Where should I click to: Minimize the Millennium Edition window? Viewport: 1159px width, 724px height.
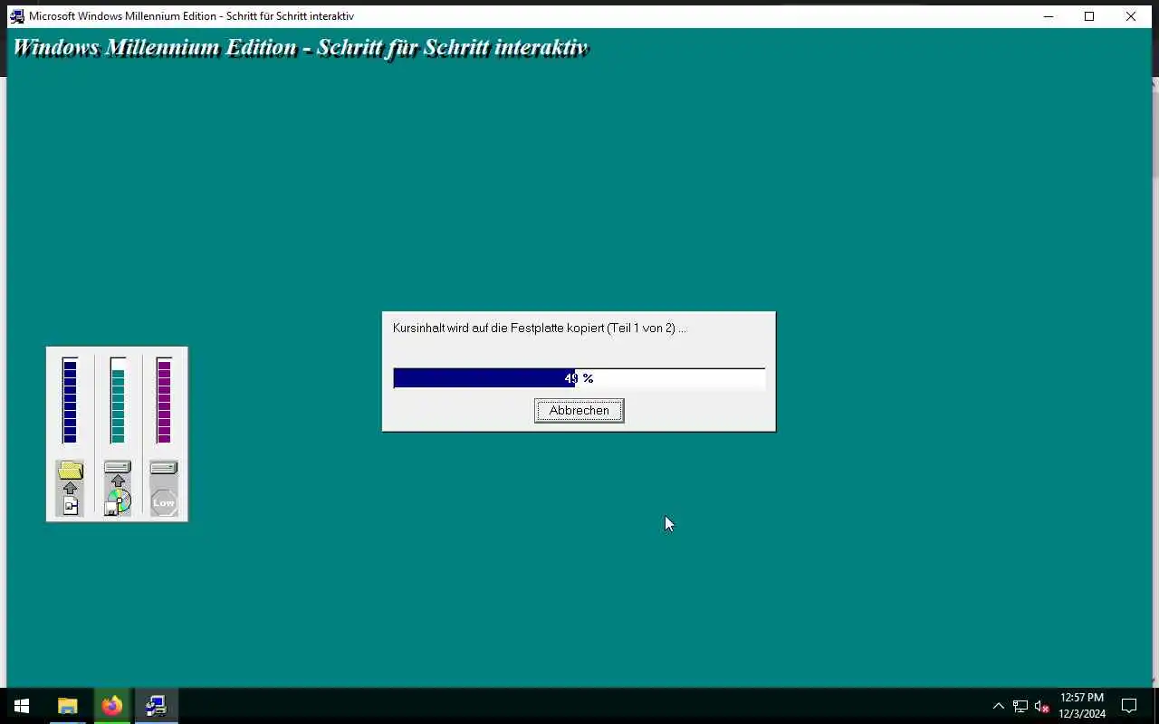coord(1048,16)
